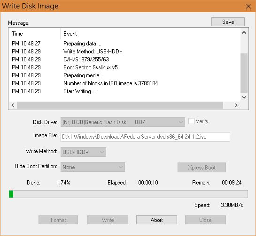The image size is (256, 236).
Task: Click the green write progress bar
Action: (128, 194)
